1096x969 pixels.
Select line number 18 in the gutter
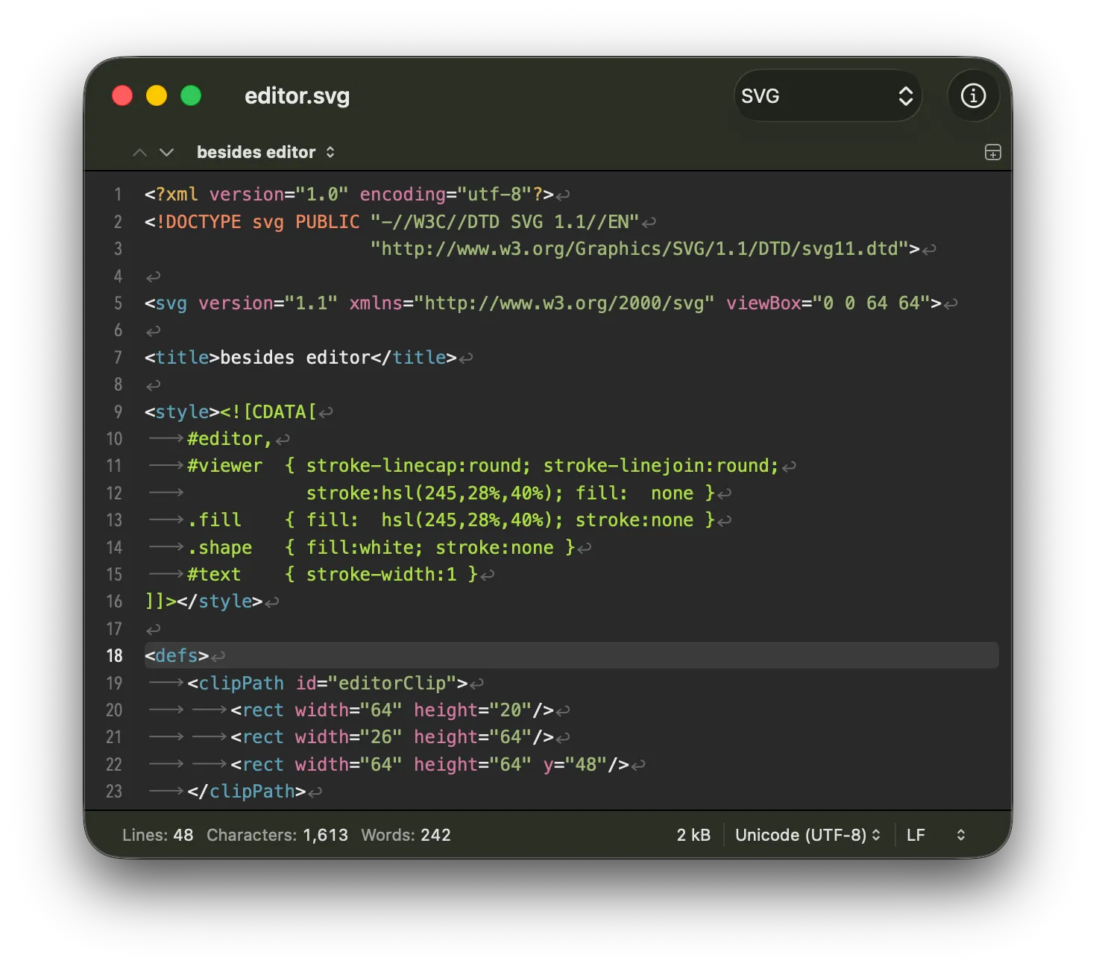pos(114,656)
